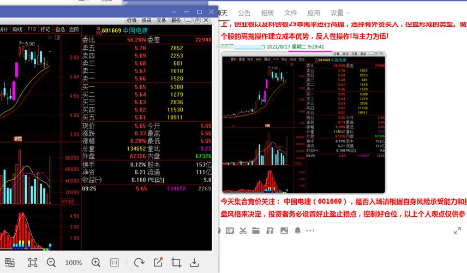Screen dimensions: 467x273
Task: Click the 卖一 row price 5.66
Action: click(x=140, y=79)
